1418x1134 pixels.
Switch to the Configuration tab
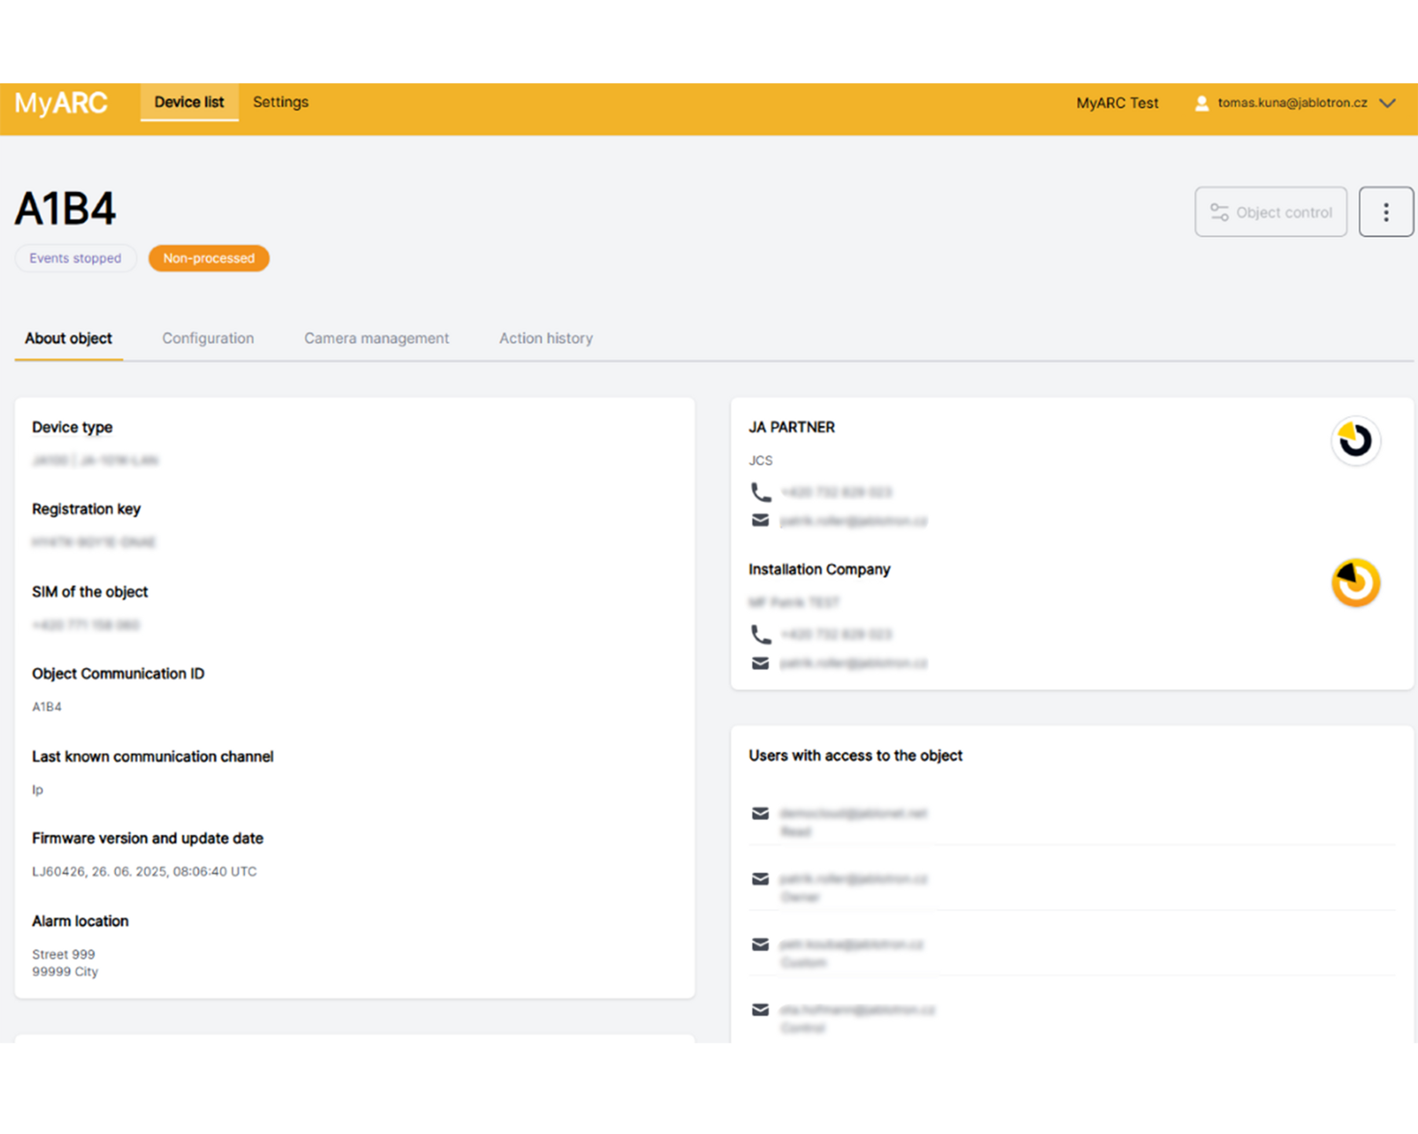tap(208, 338)
